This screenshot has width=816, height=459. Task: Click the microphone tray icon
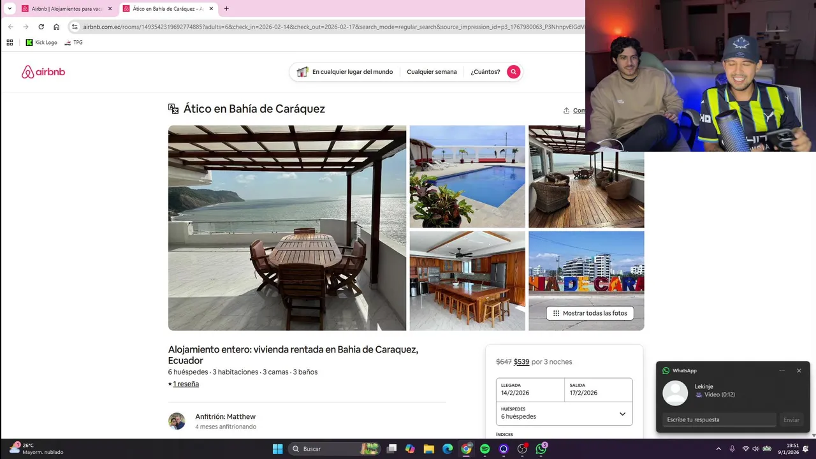click(x=732, y=449)
